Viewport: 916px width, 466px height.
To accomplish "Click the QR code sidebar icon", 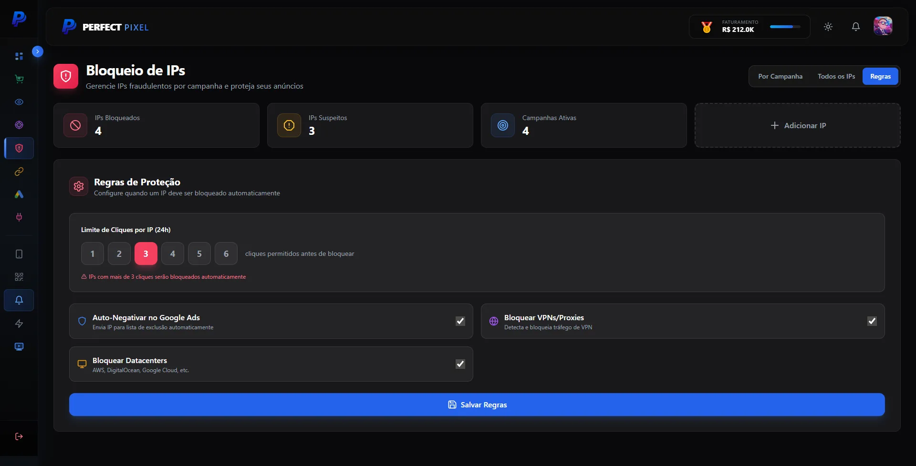I will coord(19,277).
